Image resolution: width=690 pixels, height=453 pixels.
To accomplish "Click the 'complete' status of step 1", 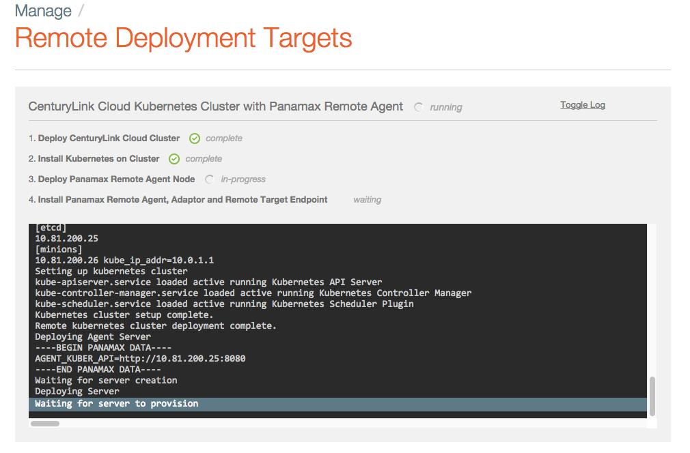I will (x=224, y=138).
